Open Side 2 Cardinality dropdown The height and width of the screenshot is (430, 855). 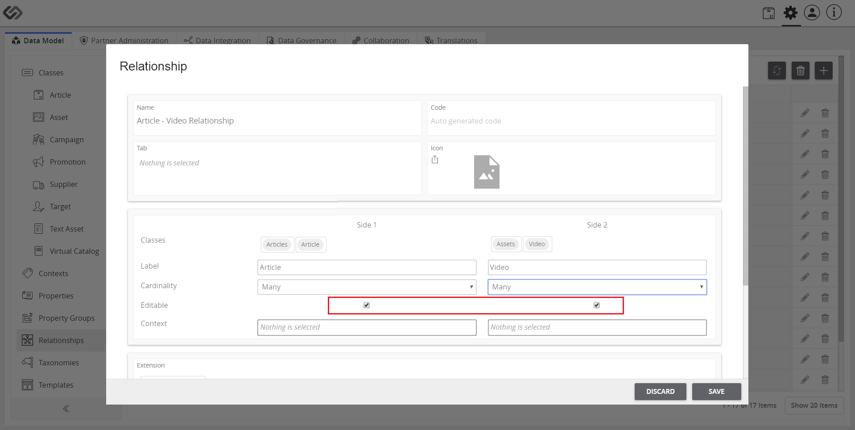click(x=597, y=287)
